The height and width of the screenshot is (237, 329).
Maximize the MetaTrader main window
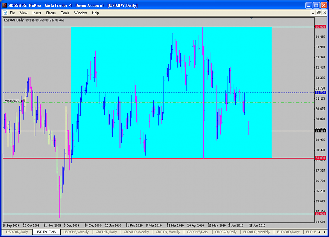coord(316,5)
